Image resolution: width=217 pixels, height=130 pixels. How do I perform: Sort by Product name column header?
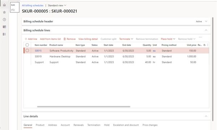coord(56,45)
